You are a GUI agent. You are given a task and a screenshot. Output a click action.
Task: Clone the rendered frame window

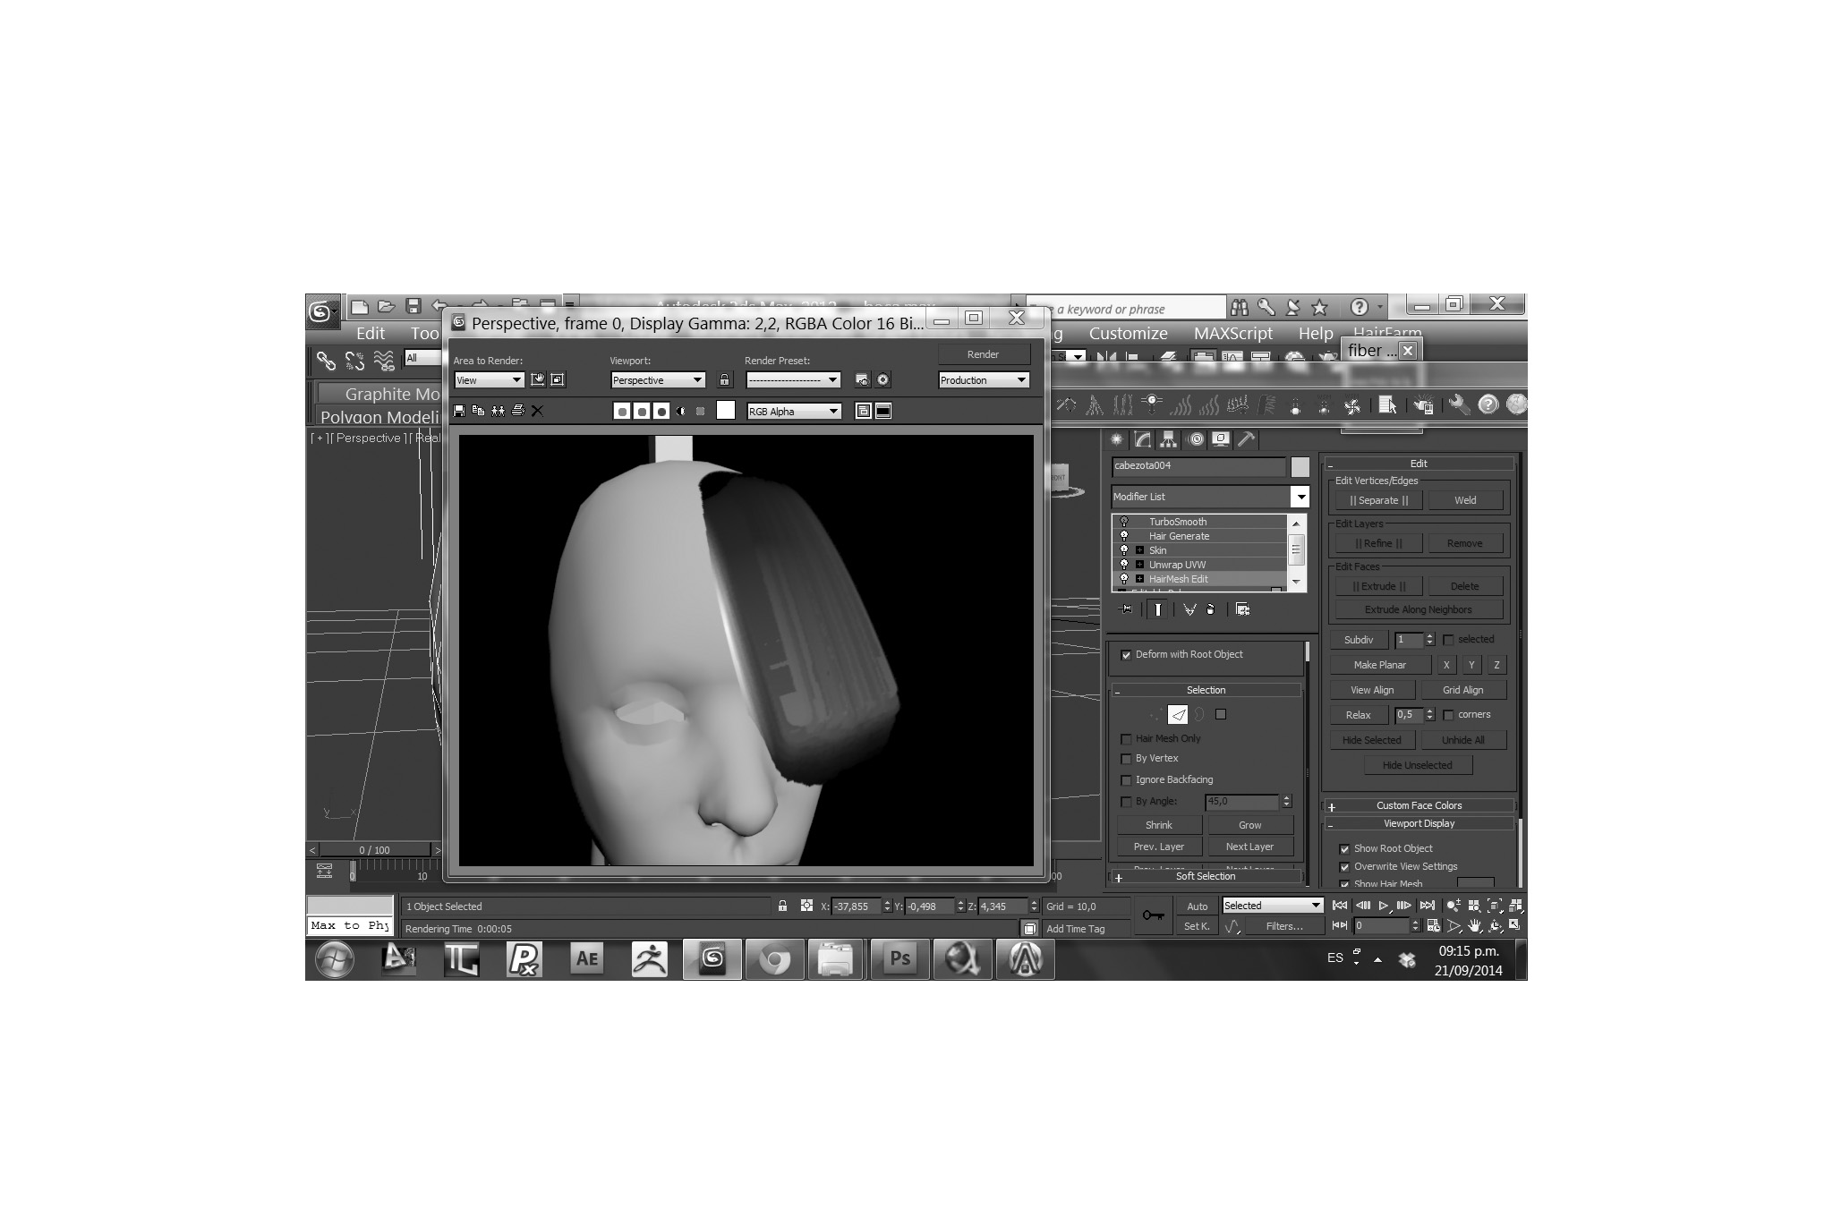(498, 411)
